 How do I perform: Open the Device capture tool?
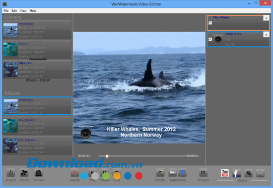point(24,173)
